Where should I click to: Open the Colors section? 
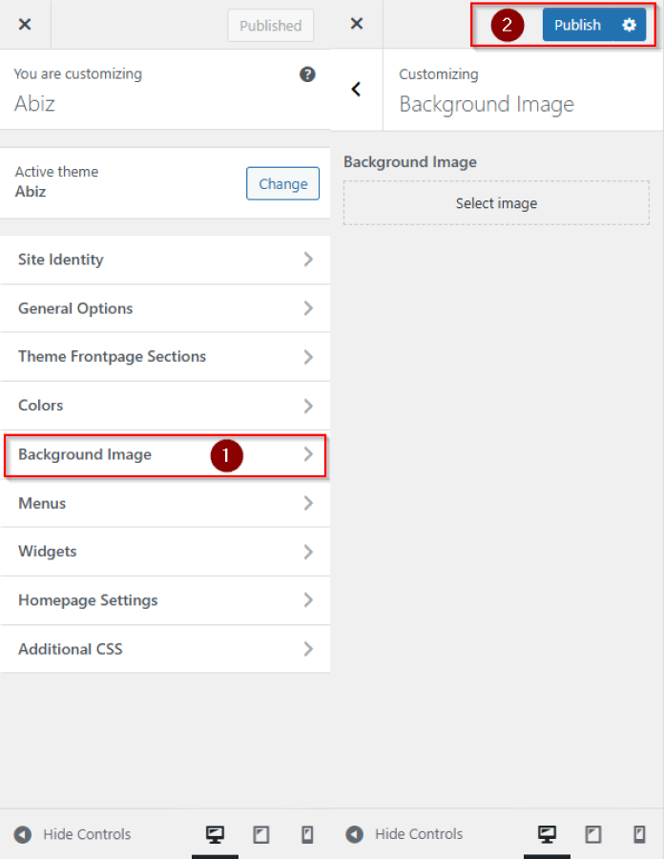point(165,406)
